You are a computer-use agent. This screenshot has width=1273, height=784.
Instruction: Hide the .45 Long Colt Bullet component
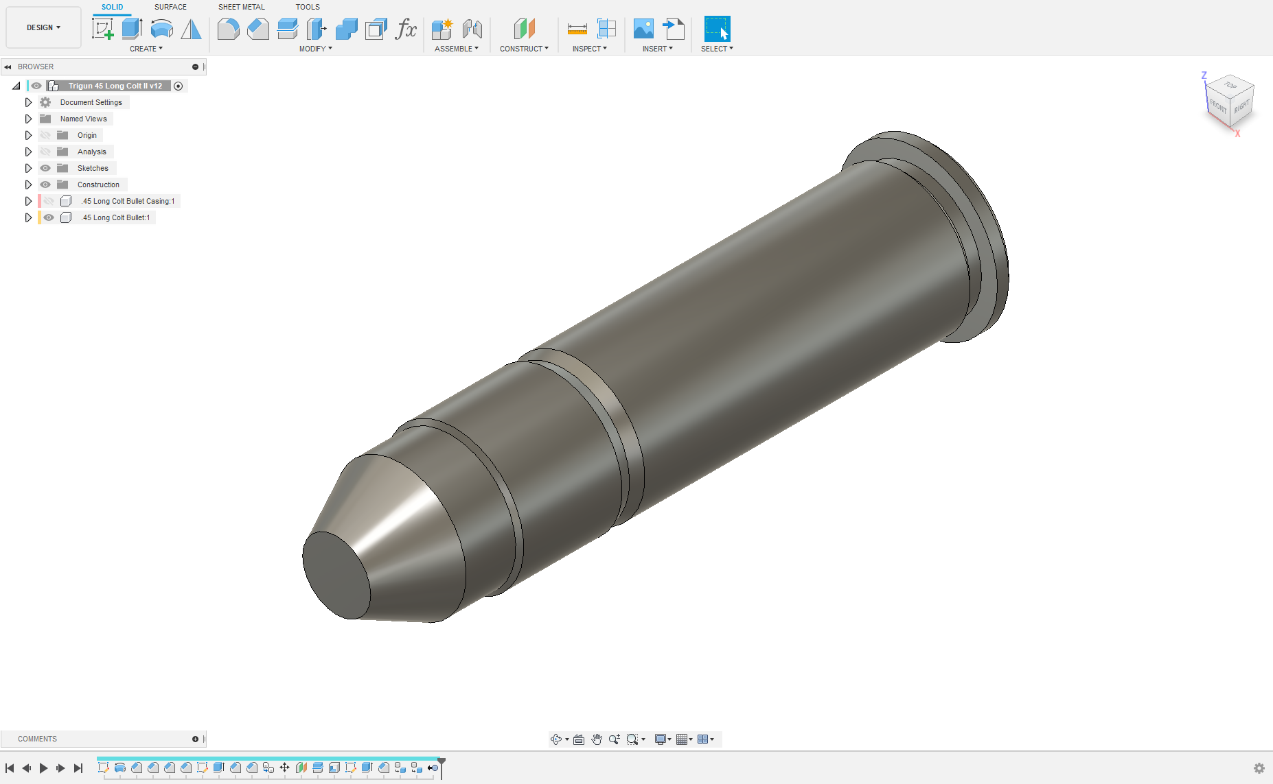(x=49, y=217)
